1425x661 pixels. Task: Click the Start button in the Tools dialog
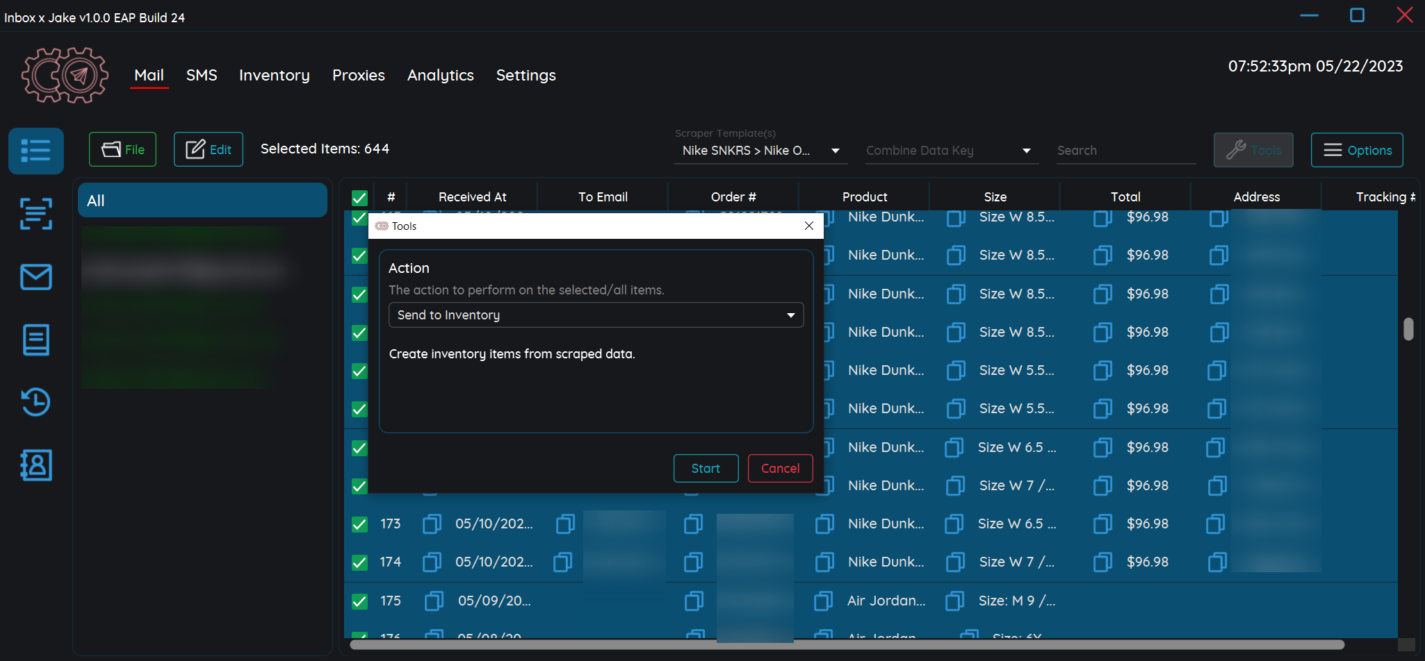(706, 468)
